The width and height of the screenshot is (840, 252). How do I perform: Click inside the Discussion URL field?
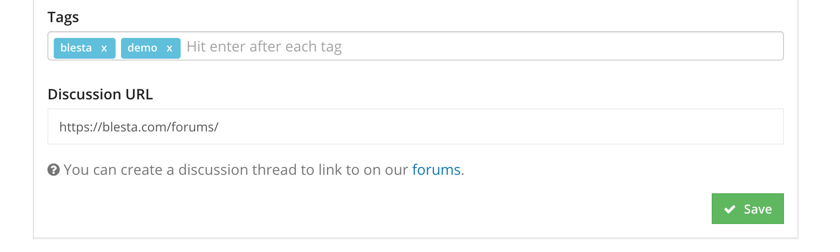[x=415, y=127]
